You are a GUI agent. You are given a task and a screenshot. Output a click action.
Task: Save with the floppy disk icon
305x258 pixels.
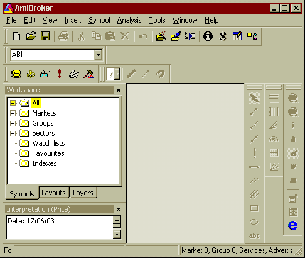point(45,36)
